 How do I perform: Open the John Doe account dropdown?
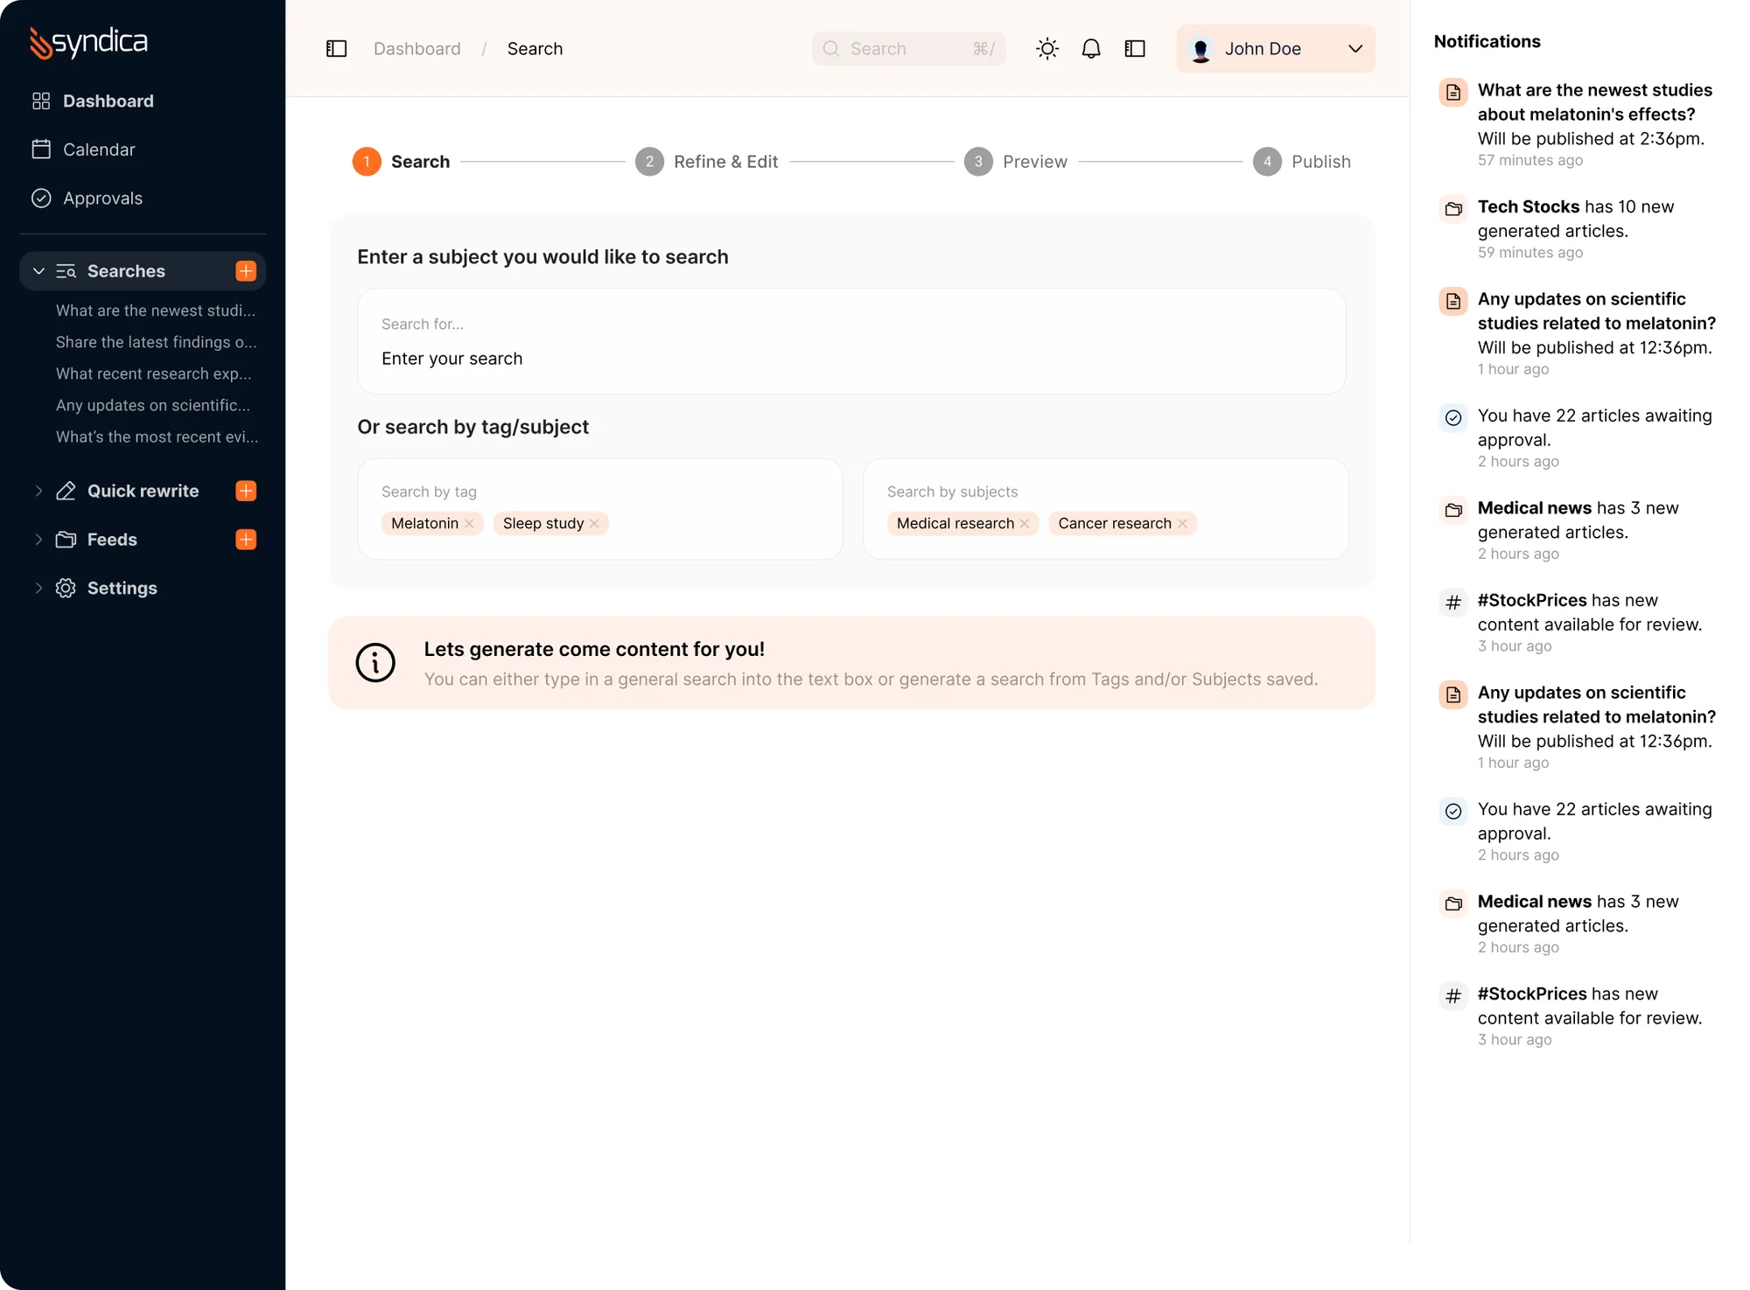click(1276, 49)
